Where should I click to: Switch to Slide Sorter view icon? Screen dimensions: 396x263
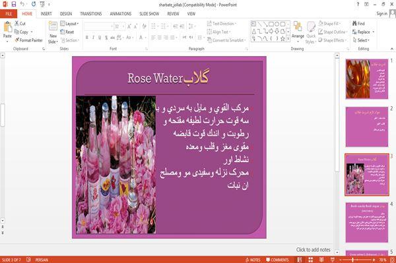tap(310, 260)
